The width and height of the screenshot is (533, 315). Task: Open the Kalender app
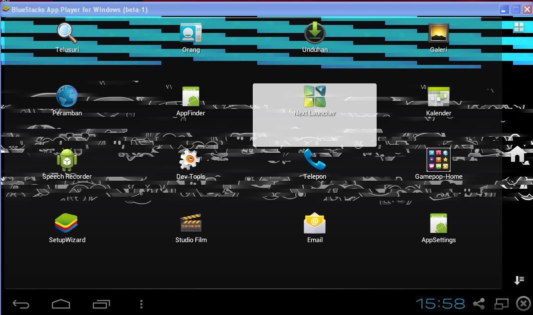tap(439, 96)
